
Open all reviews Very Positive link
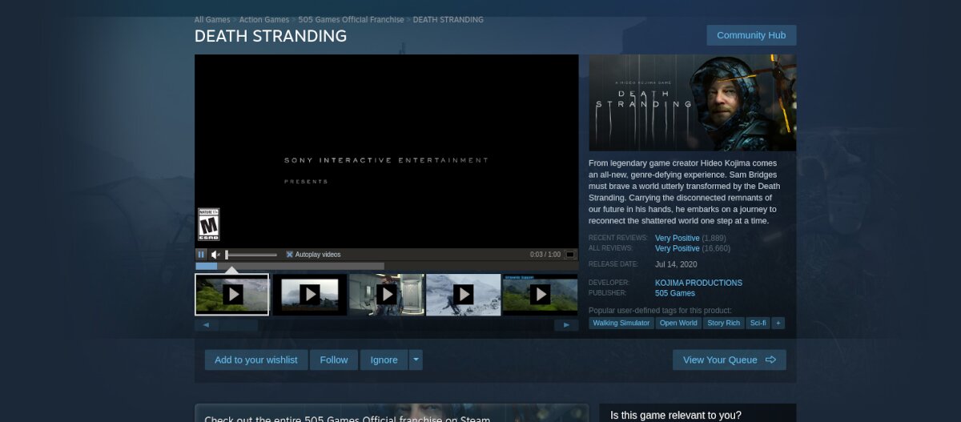pos(678,248)
